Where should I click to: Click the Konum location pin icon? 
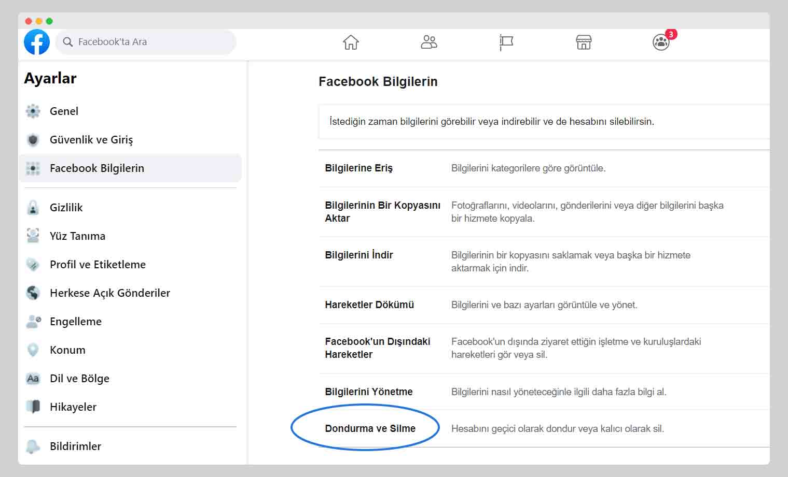[x=33, y=350]
